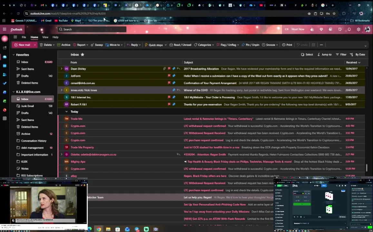This screenshot has width=373, height=232.
Task: Click Sweep in the ribbon
Action: coord(97,45)
